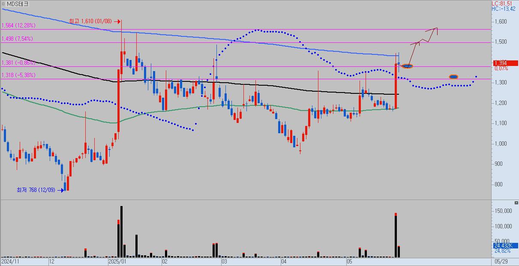Click the 24.82% volume ratio value
The height and width of the screenshot is (266, 519).
coord(502,251)
